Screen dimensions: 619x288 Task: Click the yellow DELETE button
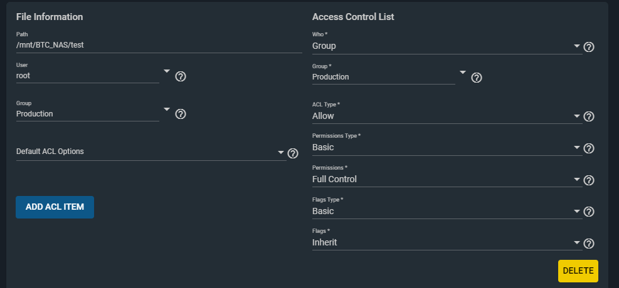(578, 271)
